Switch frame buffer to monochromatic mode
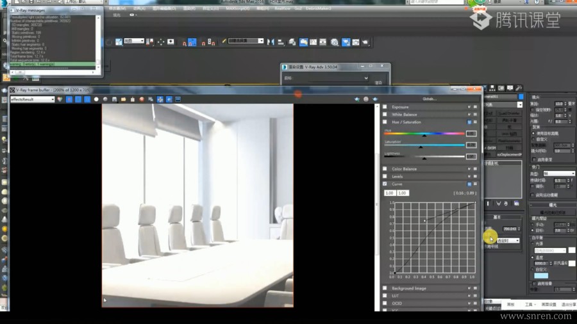This screenshot has width=577, height=324. click(x=105, y=99)
